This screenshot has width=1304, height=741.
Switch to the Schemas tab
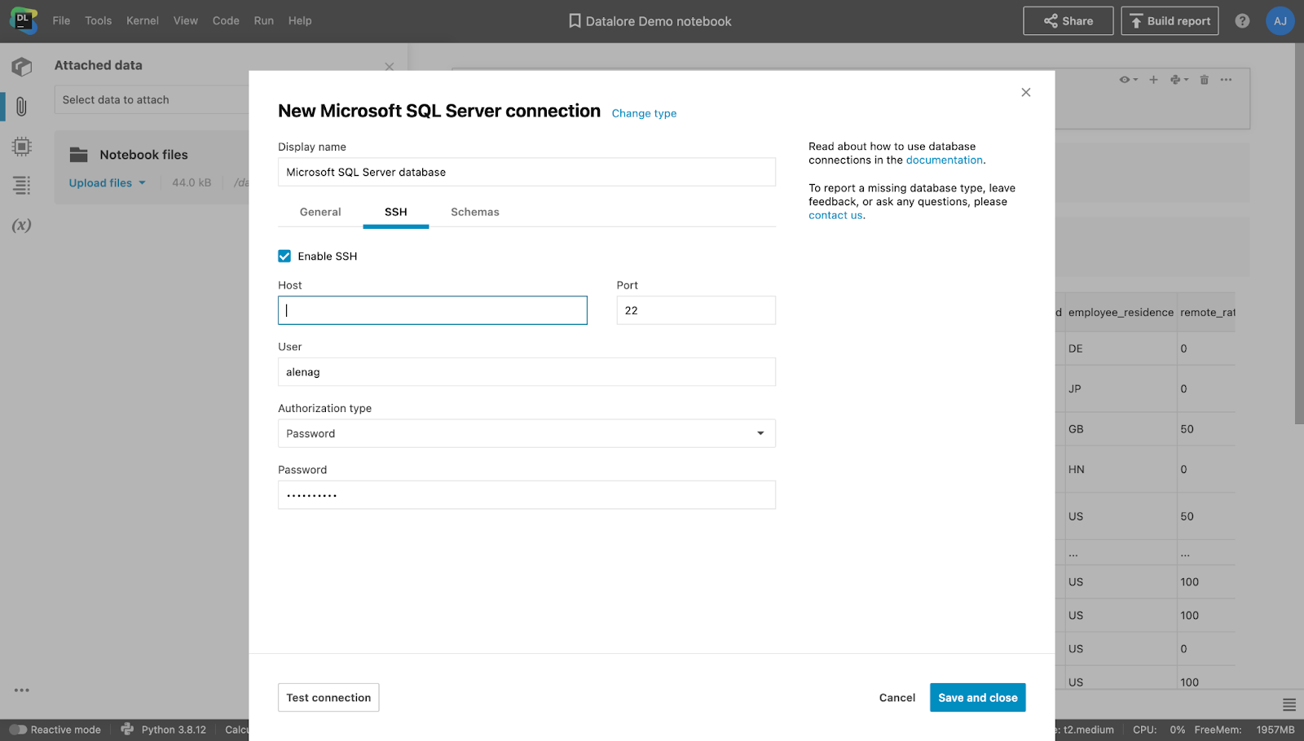475,212
